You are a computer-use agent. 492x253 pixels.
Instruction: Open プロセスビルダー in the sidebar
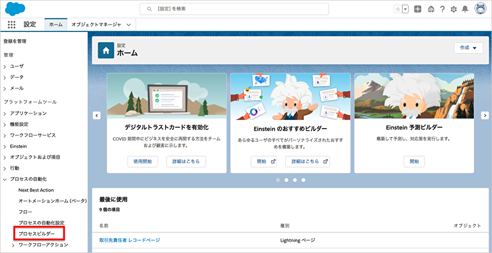(x=36, y=234)
